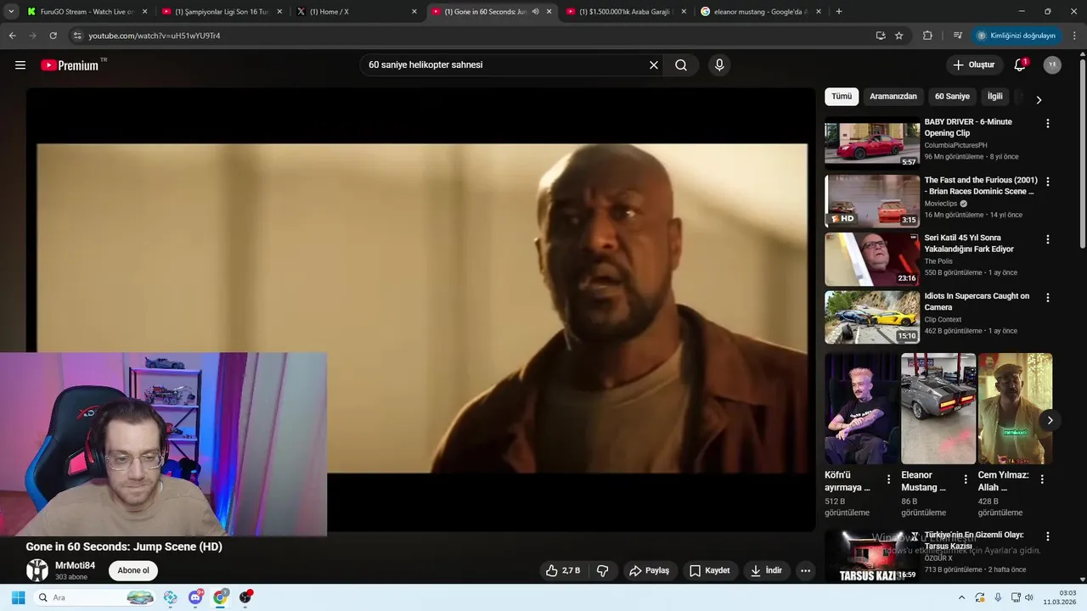
Task: Open the YouTube hamburger guide menu
Action: coord(20,65)
